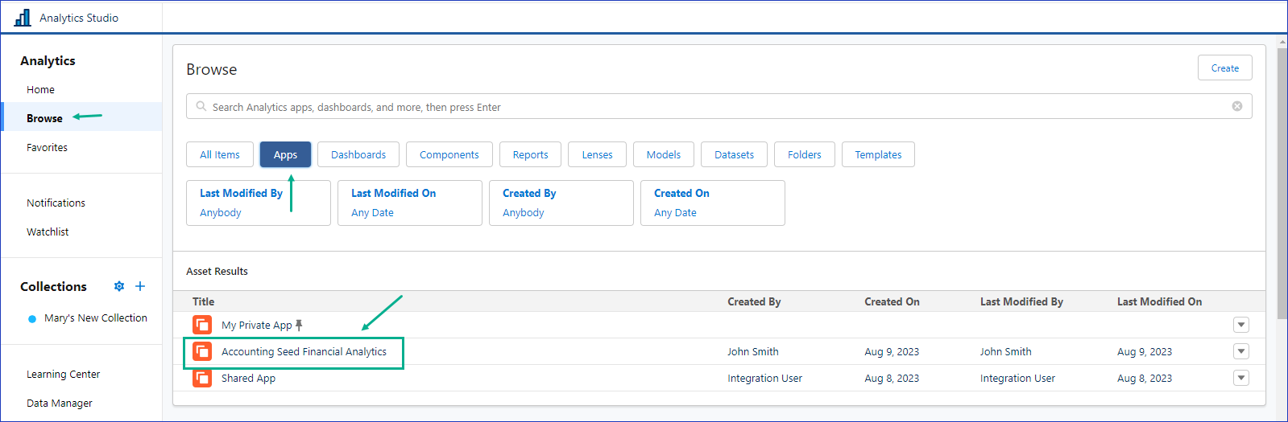The image size is (1288, 422).
Task: Open the Created By filter
Action: tap(561, 203)
